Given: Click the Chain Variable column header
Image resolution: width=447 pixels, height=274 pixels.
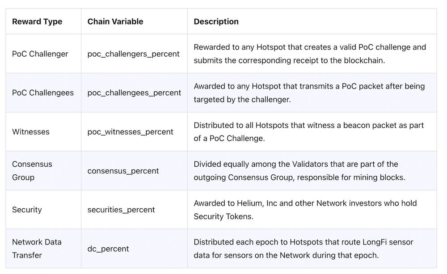Looking at the screenshot, I should tap(115, 21).
